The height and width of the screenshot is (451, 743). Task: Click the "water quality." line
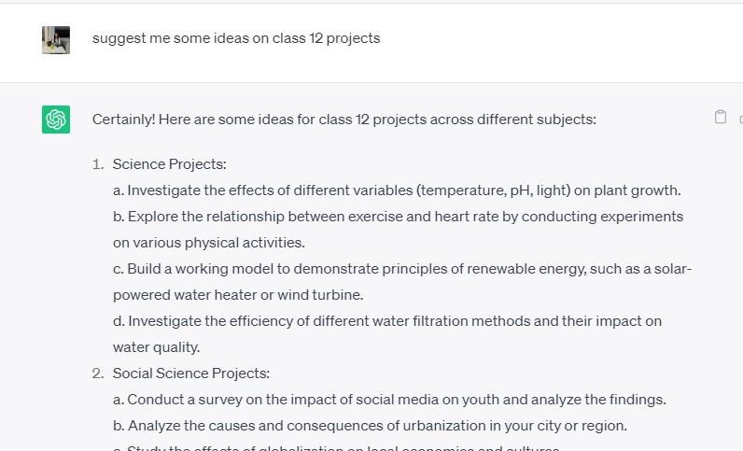155,347
